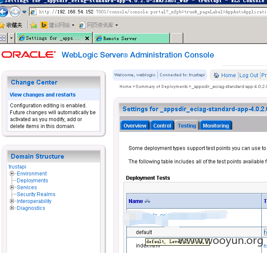Open Security Realms in Domain Structure
The height and width of the screenshot is (253, 267).
(36, 194)
